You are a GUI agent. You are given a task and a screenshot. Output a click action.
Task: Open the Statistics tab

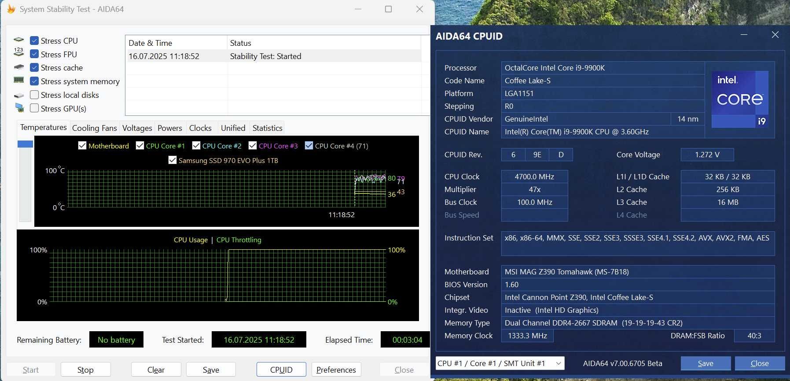pyautogui.click(x=268, y=128)
